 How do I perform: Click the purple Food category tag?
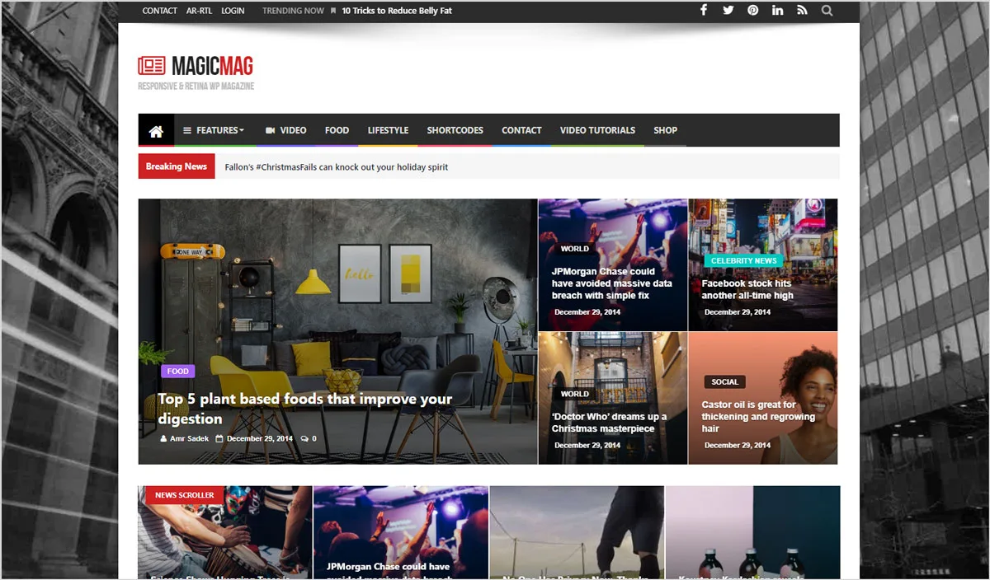point(178,372)
